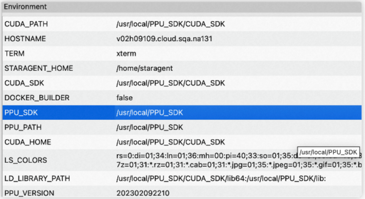Select the LD_LIBRARY_PATH variable name
This screenshot has width=365, height=199.
pyautogui.click(x=37, y=178)
